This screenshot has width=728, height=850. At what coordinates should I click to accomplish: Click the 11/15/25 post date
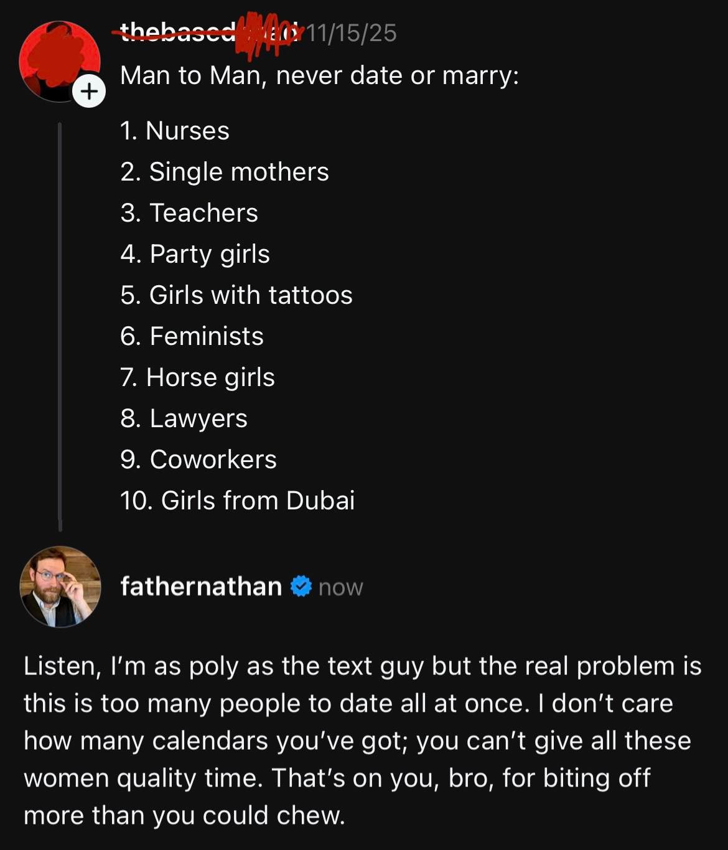pos(352,33)
